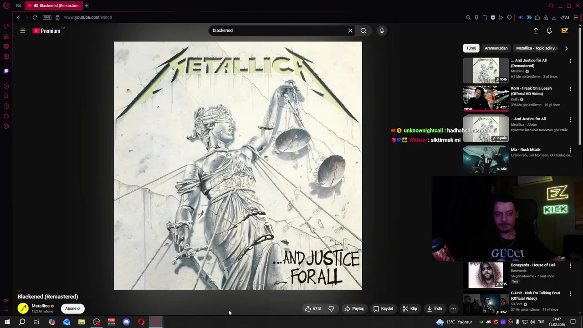Viewport: 583px width, 328px height.
Task: Download video using İndir button
Action: coord(435,308)
